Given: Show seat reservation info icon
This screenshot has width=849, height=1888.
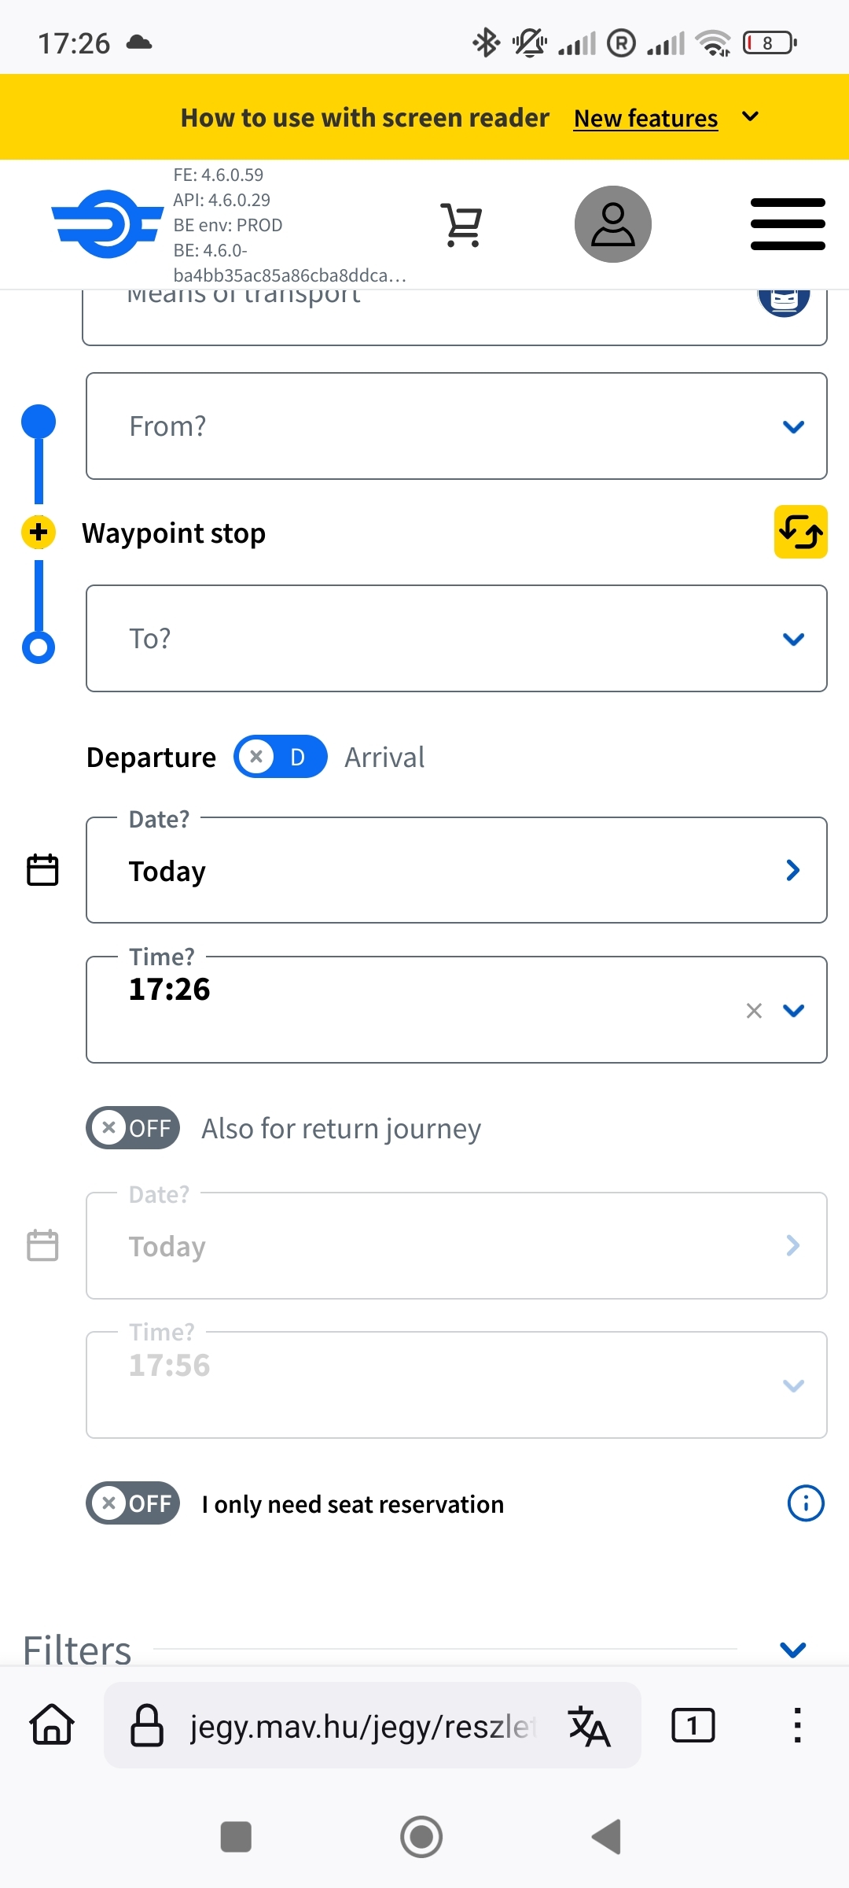Looking at the screenshot, I should [x=806, y=1503].
